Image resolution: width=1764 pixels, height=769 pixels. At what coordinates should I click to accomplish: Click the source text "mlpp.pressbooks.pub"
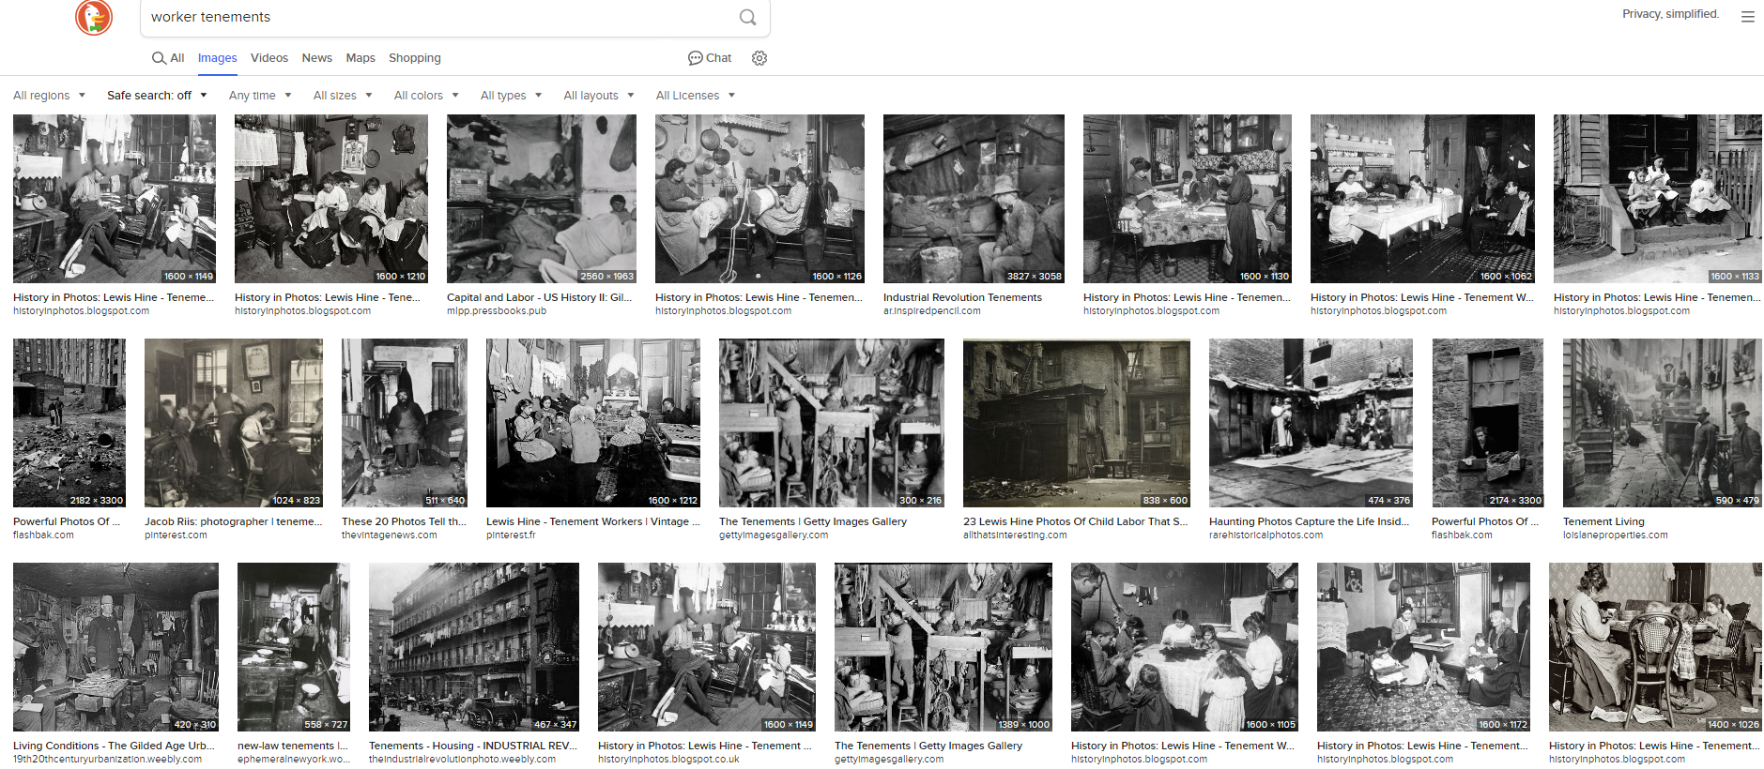tap(497, 311)
